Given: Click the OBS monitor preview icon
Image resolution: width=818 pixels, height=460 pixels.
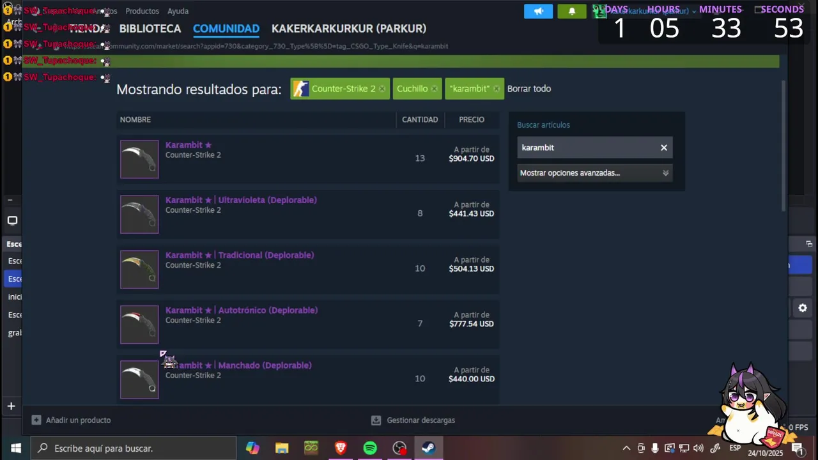Looking at the screenshot, I should click(12, 220).
